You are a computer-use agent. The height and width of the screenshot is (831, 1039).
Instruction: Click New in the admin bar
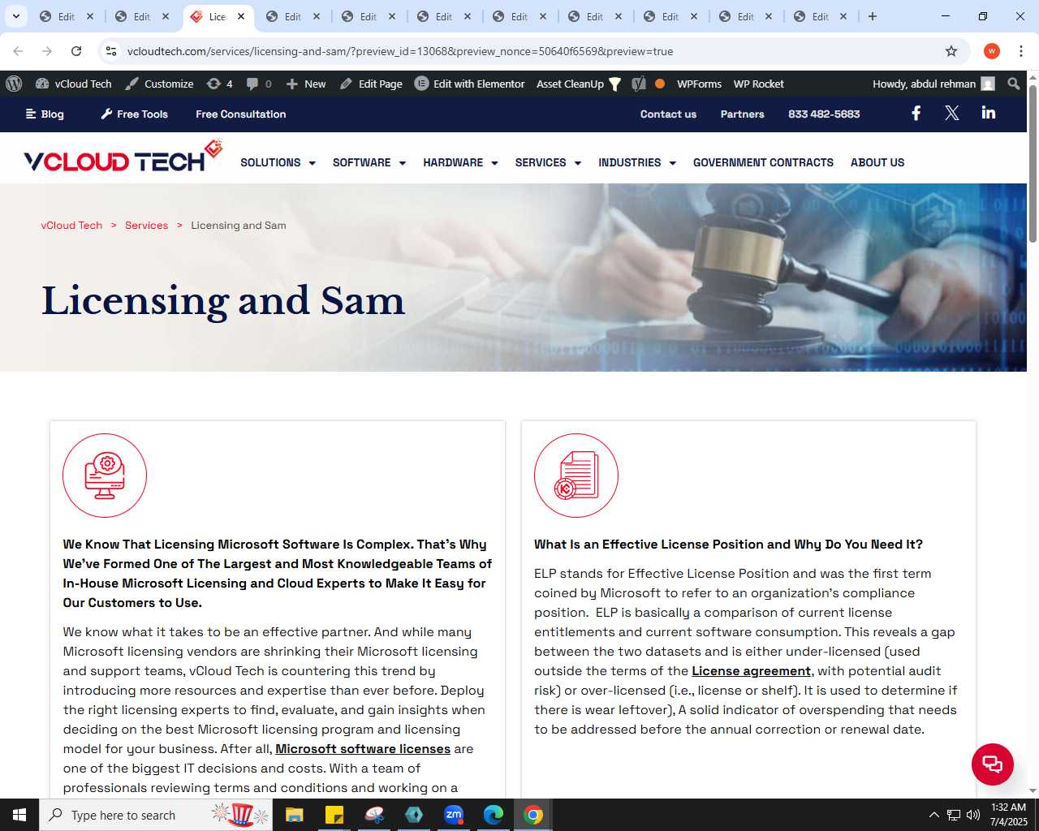click(x=306, y=84)
